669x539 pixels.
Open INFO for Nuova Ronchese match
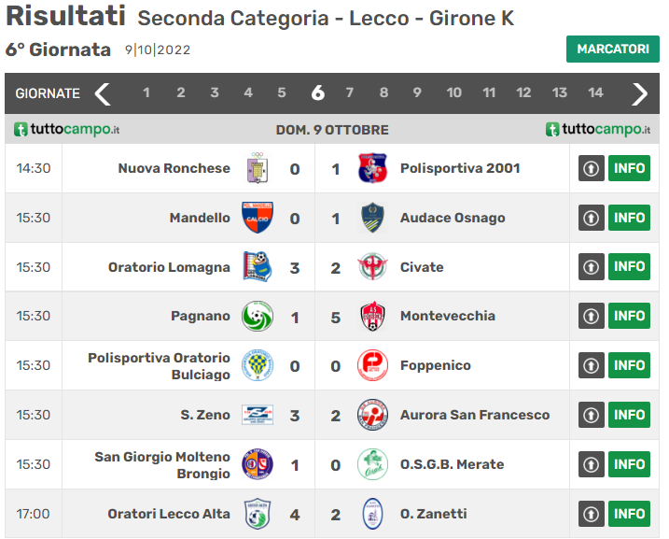629,169
